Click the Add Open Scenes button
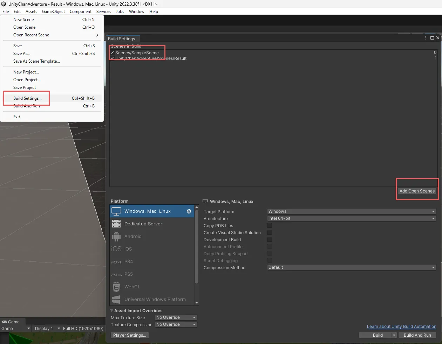This screenshot has height=344, width=442. (417, 191)
